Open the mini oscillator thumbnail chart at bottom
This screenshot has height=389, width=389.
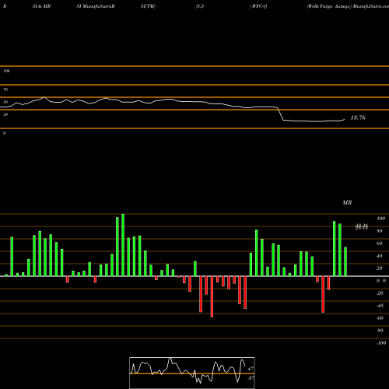(x=192, y=373)
